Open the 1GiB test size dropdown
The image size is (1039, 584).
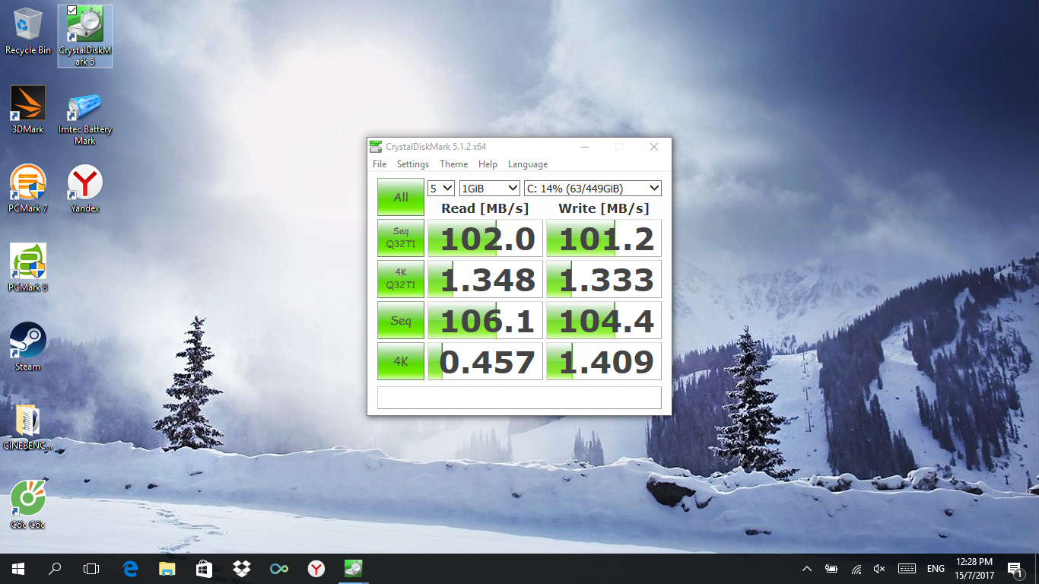(489, 187)
